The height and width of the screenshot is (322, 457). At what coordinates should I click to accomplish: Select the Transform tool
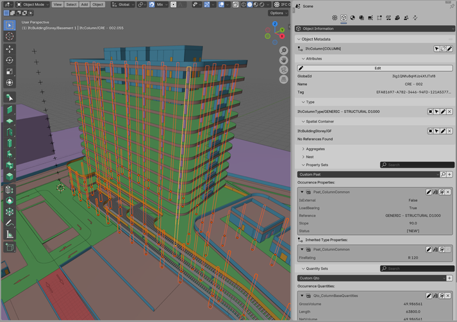tap(10, 83)
